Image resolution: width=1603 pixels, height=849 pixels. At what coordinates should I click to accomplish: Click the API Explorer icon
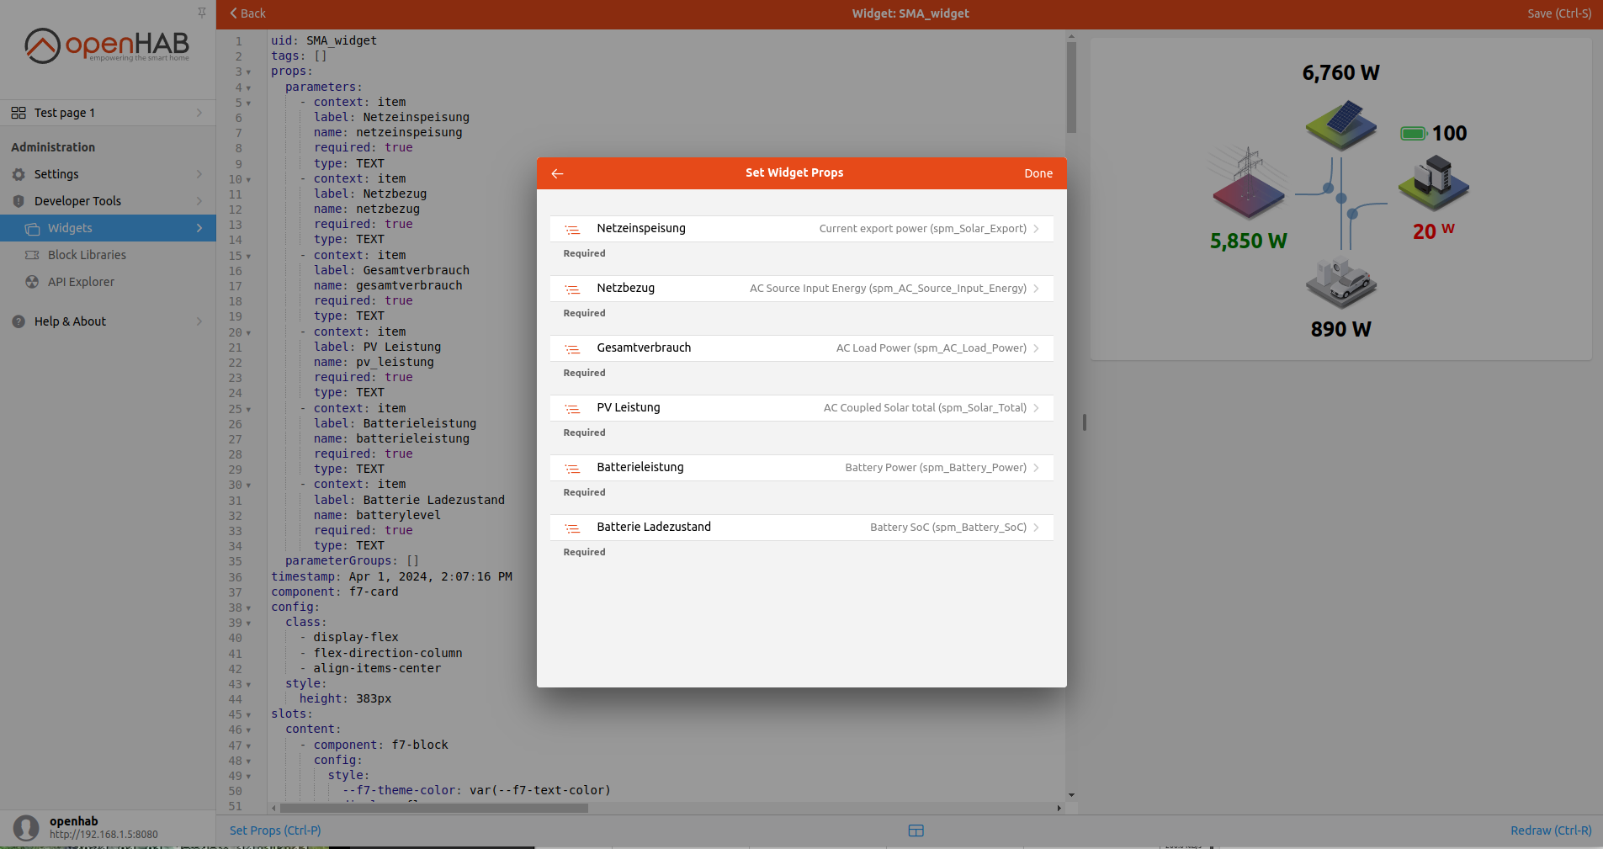click(32, 282)
